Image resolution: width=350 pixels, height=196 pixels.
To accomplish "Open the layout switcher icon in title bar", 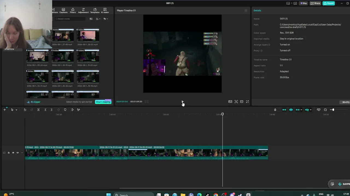I will coord(288,3).
